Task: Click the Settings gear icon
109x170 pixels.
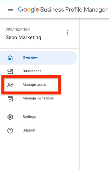Action: (10, 117)
